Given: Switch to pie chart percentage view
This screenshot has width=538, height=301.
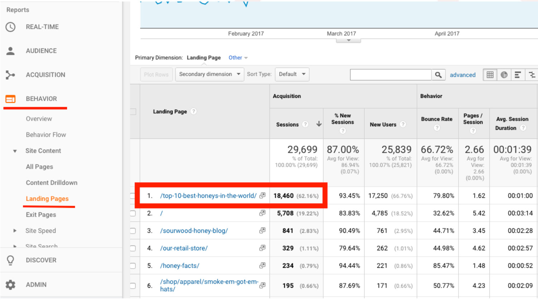Looking at the screenshot, I should (x=504, y=75).
